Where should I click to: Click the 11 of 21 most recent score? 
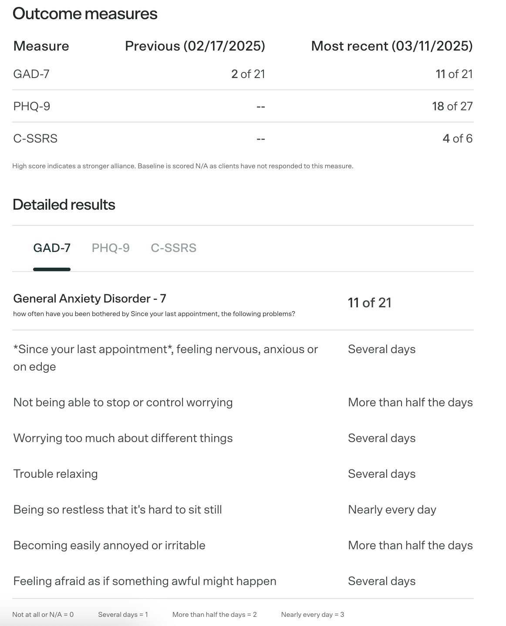pos(454,74)
